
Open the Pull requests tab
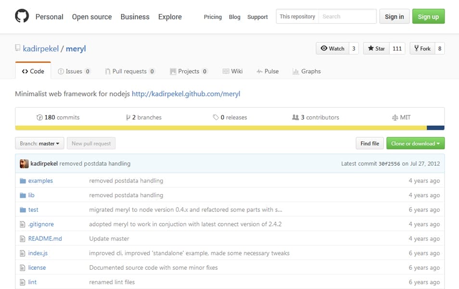click(x=129, y=71)
